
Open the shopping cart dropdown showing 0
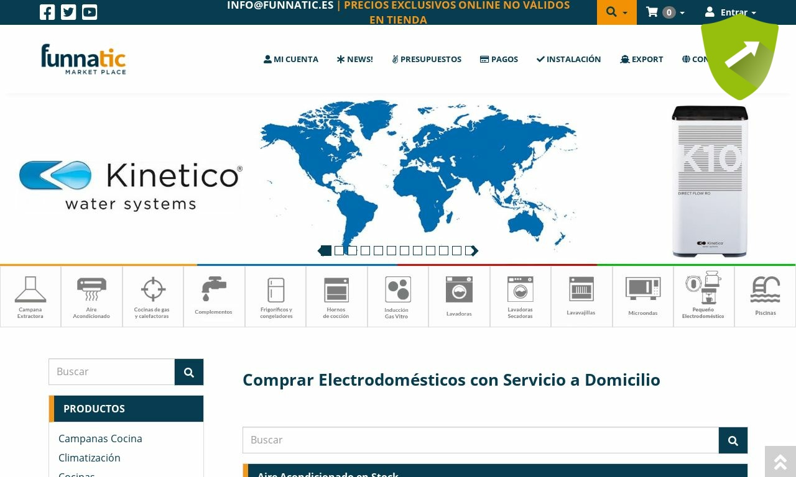(x=665, y=12)
